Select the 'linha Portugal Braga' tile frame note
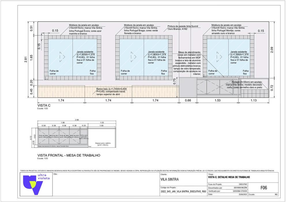 click(x=141, y=29)
